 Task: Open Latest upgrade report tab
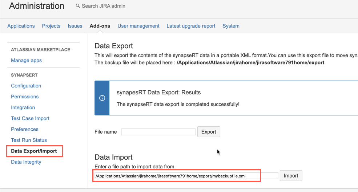(x=191, y=26)
